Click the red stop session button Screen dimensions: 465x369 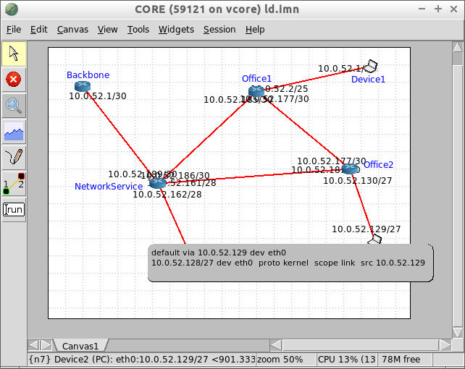[x=14, y=80]
